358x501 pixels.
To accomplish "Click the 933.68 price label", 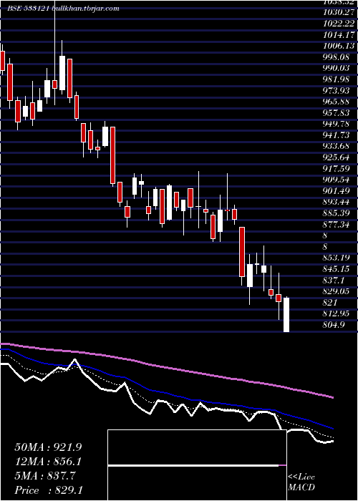I will coord(337,147).
